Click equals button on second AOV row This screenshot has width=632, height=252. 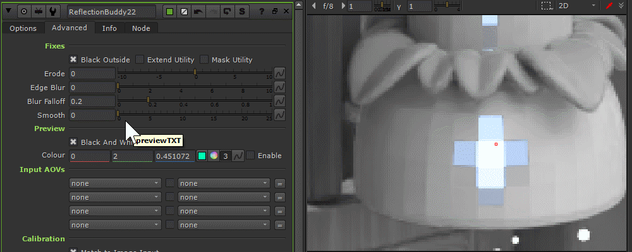(280, 197)
